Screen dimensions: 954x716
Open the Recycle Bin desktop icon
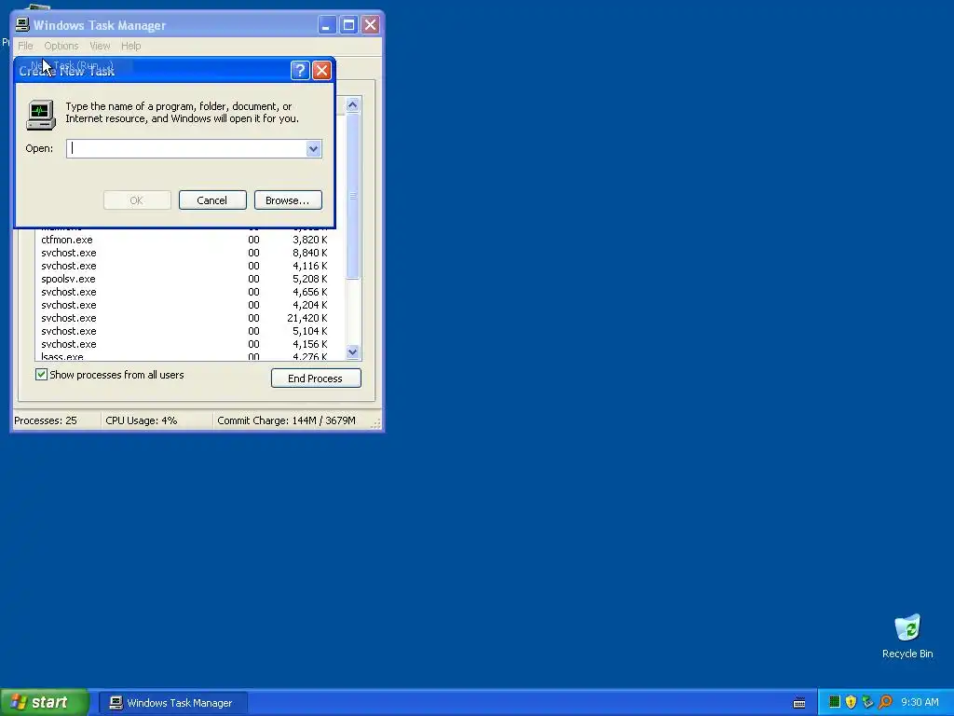907,636
